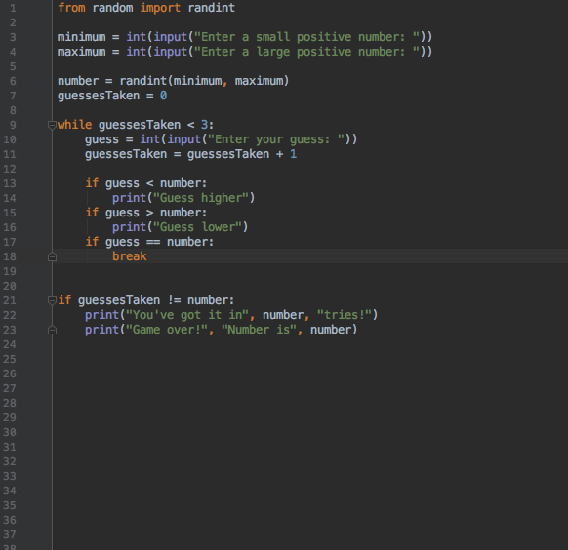The height and width of the screenshot is (550, 568).
Task: Click line number 21 in gutter
Action: (x=10, y=300)
